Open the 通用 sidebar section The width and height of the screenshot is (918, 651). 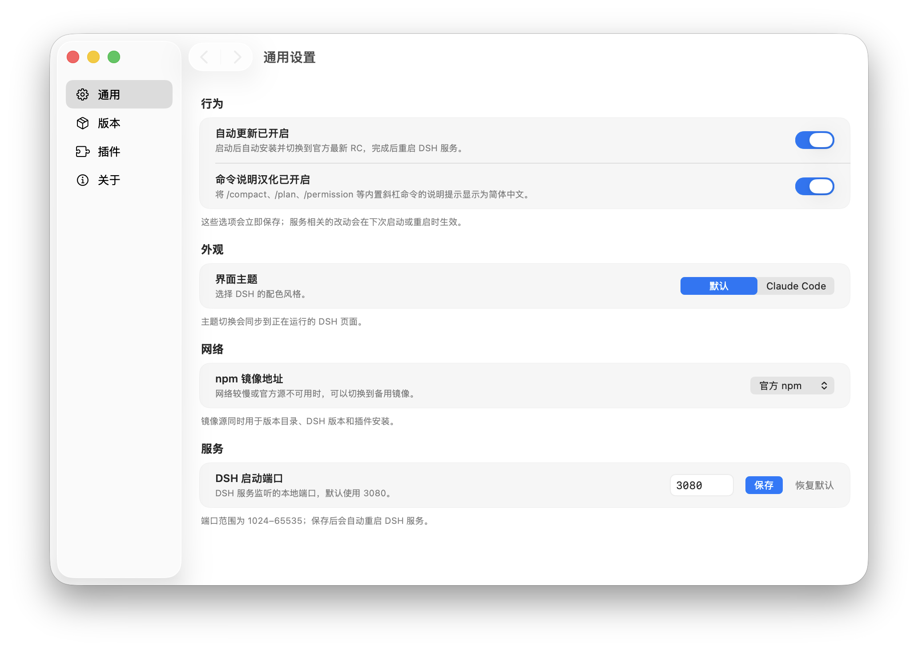click(x=119, y=94)
